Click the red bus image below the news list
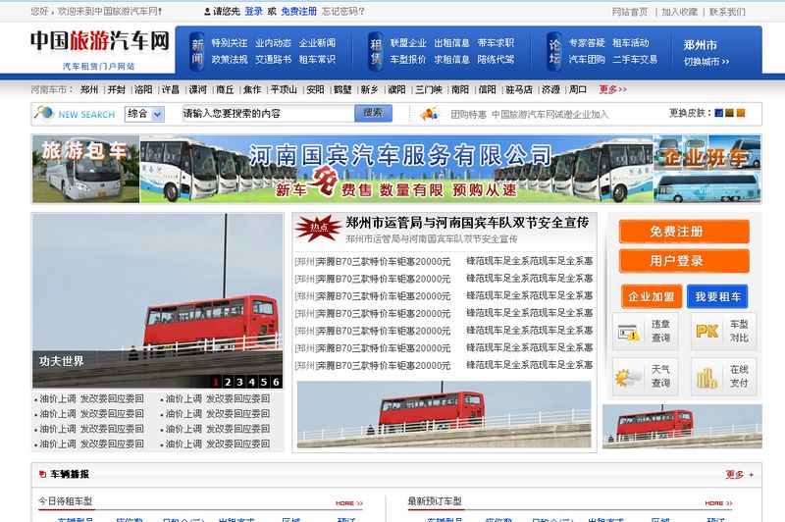This screenshot has height=522, width=785. (445, 414)
